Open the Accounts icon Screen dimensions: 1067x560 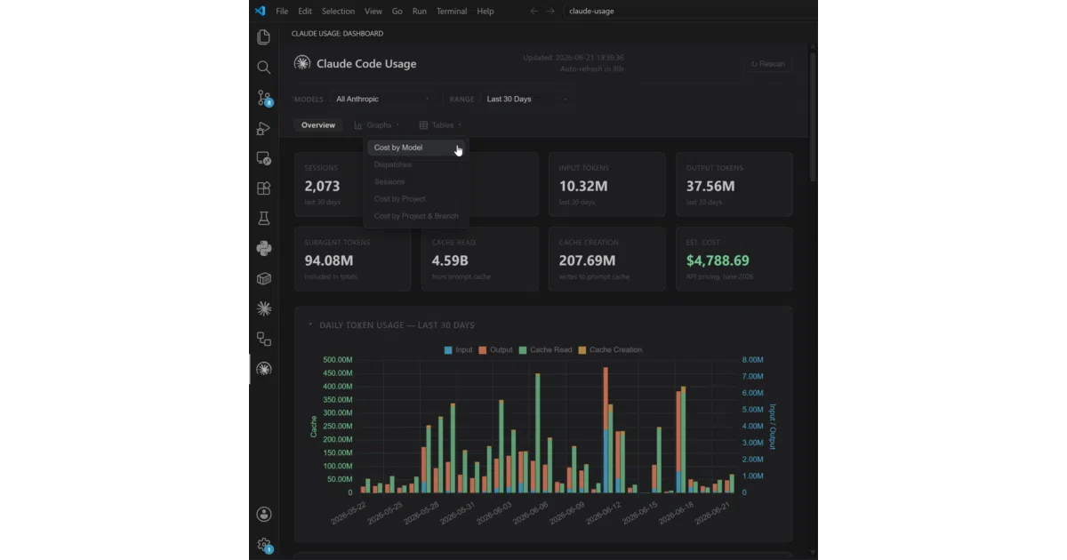point(263,514)
